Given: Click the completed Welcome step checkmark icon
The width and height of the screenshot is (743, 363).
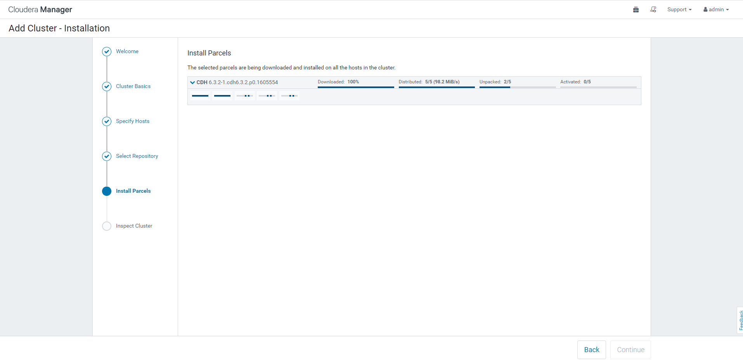Looking at the screenshot, I should [107, 52].
